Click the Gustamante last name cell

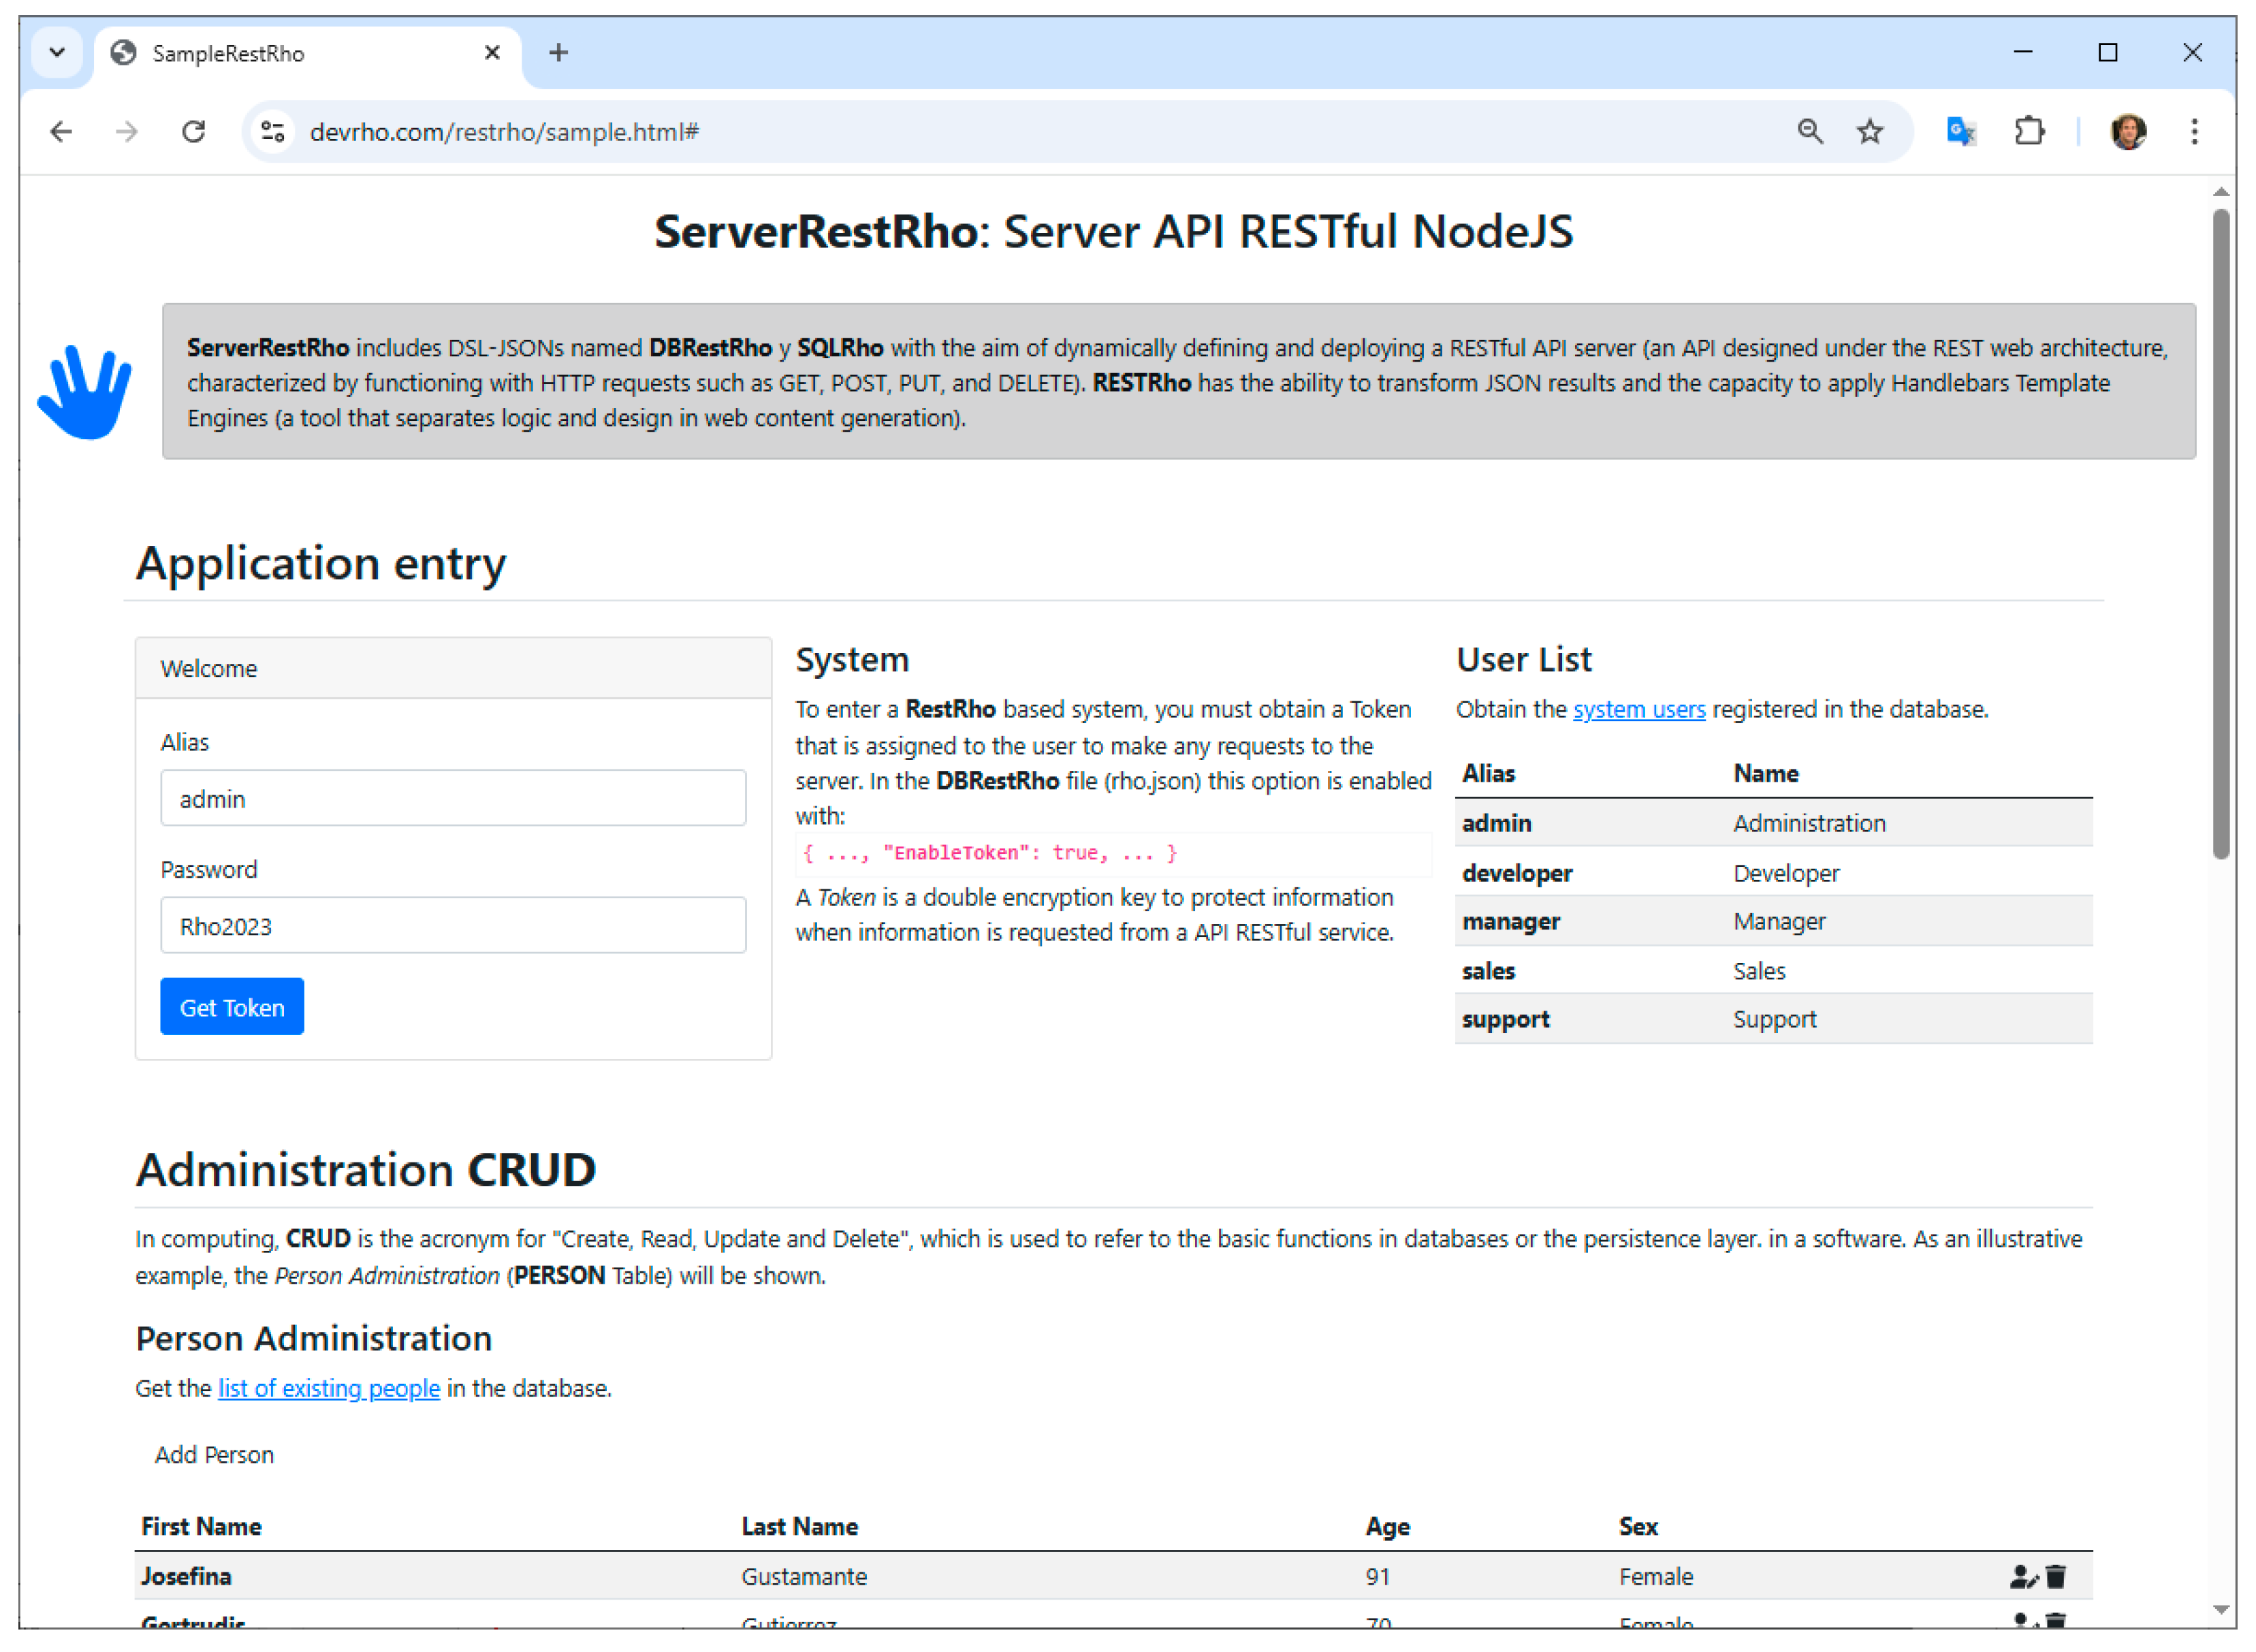[x=804, y=1576]
